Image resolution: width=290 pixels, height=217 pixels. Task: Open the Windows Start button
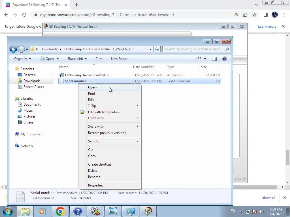7,211
